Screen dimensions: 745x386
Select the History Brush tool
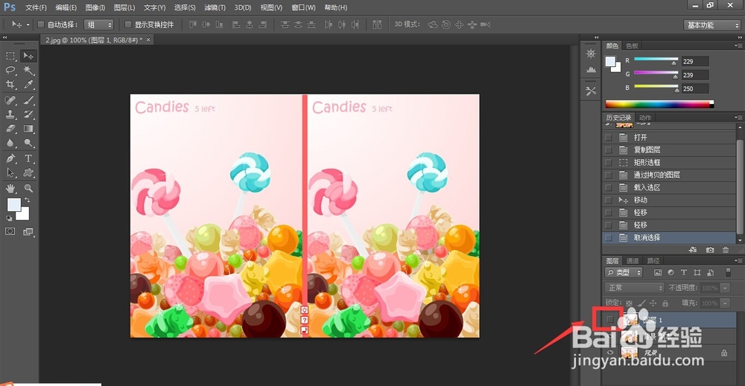pyautogui.click(x=28, y=115)
